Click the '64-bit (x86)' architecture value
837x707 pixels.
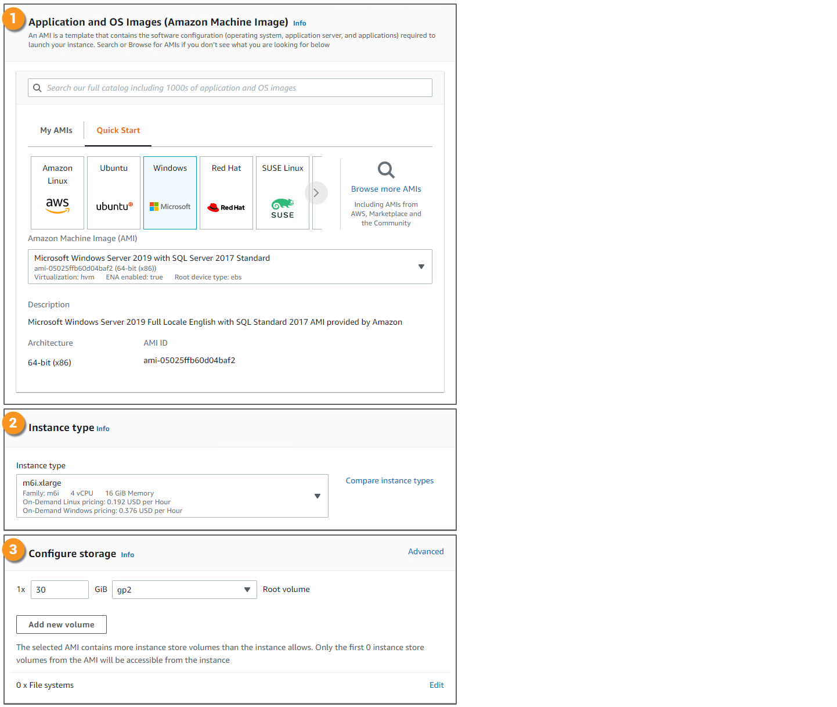(x=49, y=363)
